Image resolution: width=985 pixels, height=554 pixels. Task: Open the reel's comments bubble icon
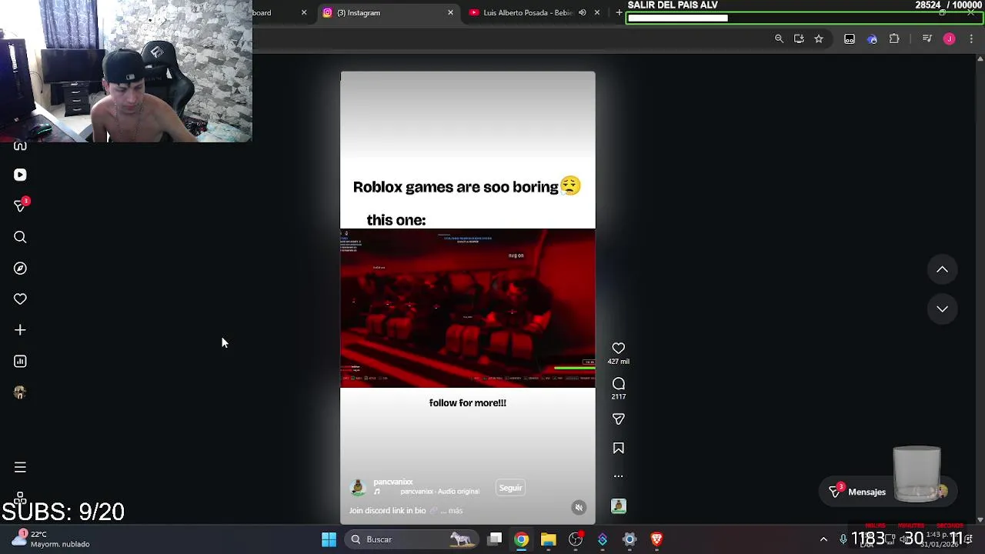(x=618, y=383)
